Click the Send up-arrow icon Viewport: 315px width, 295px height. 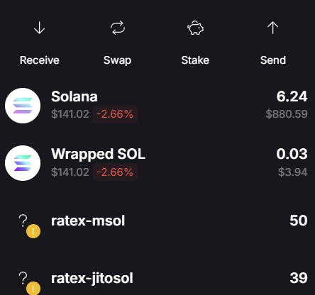pyautogui.click(x=272, y=28)
